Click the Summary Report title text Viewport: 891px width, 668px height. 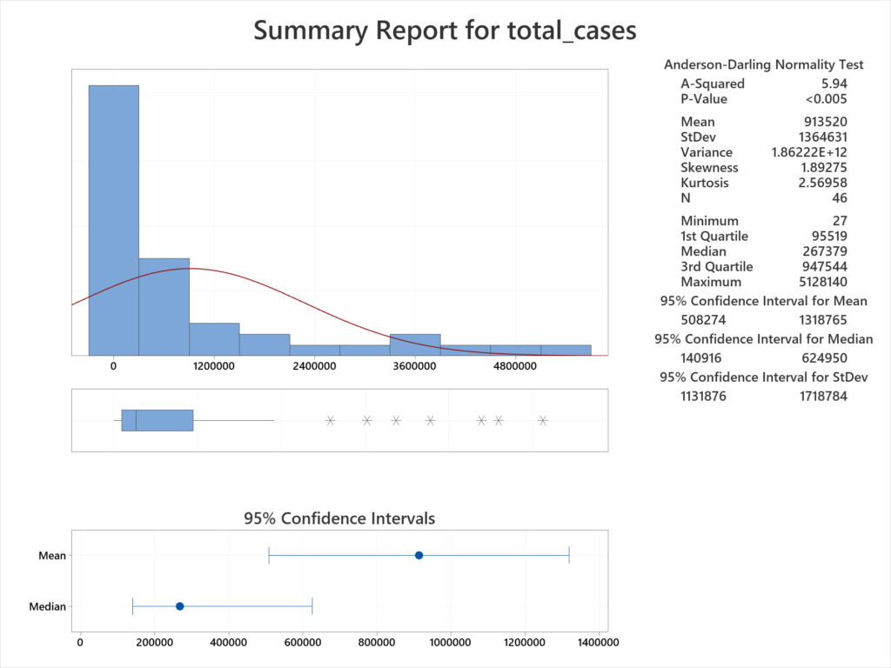tap(445, 30)
